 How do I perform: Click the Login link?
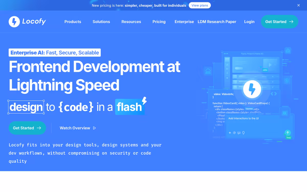pos(249,22)
